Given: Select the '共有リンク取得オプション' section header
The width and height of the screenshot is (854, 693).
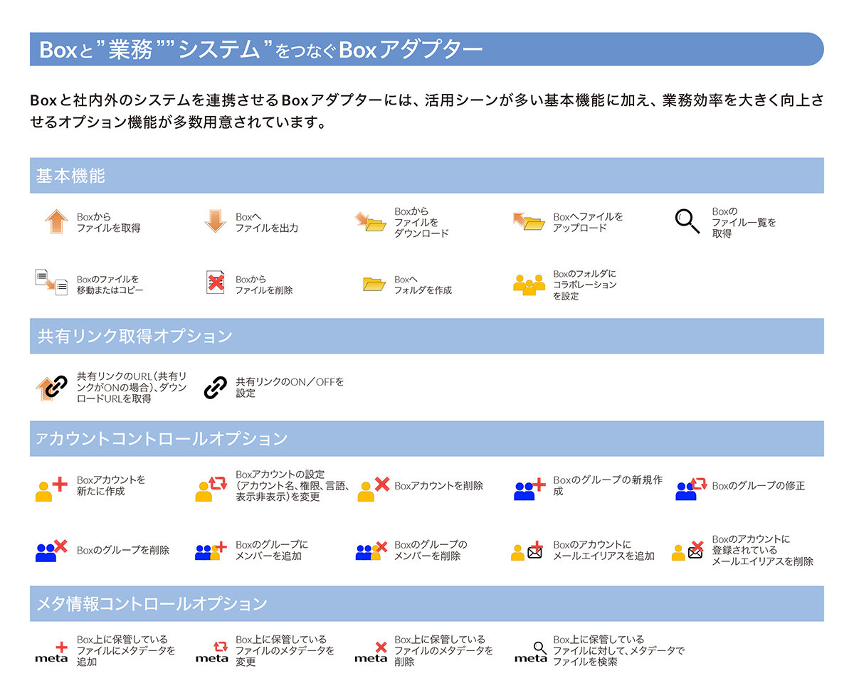Looking at the screenshot, I should (427, 336).
